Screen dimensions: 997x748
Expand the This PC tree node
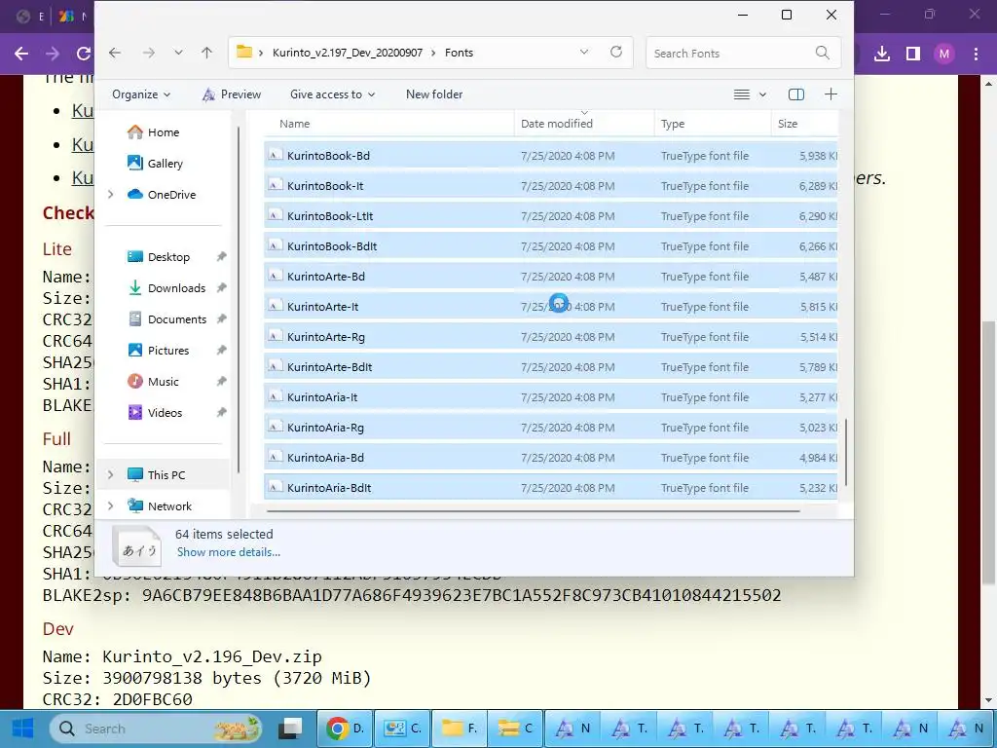111,475
